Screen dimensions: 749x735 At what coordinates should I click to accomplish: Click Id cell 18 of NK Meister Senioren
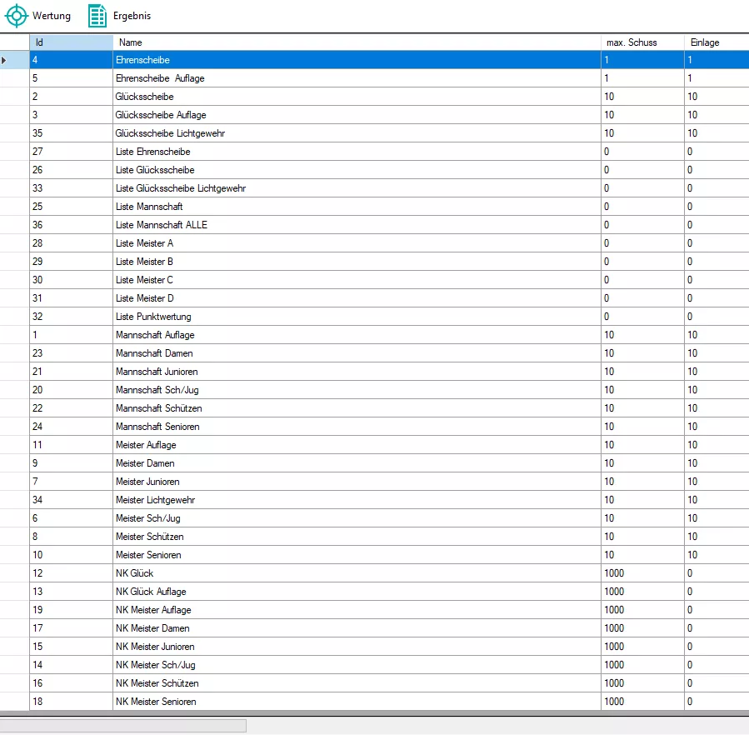click(71, 702)
